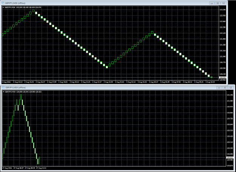Click the '2 Aug 20:13' time label

74,82
